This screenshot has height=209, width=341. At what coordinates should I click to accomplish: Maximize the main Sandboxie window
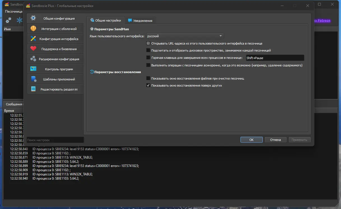click(319, 4)
